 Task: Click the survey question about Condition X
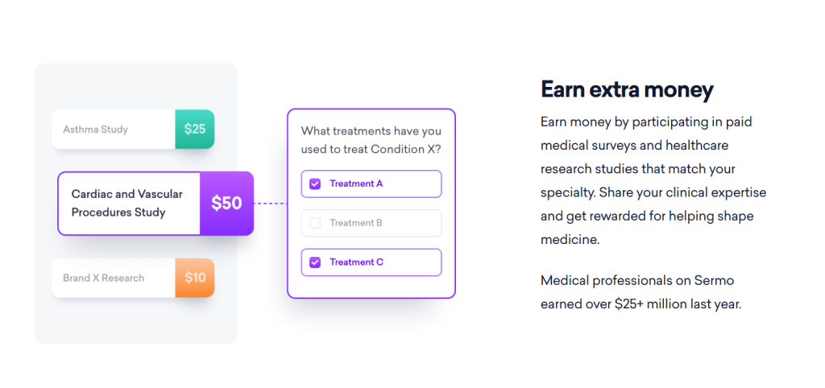click(371, 140)
